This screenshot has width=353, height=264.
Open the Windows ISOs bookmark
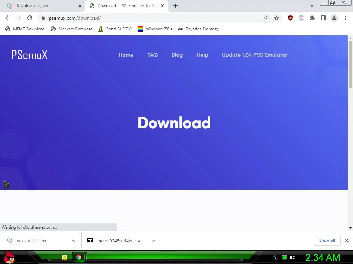pos(155,29)
